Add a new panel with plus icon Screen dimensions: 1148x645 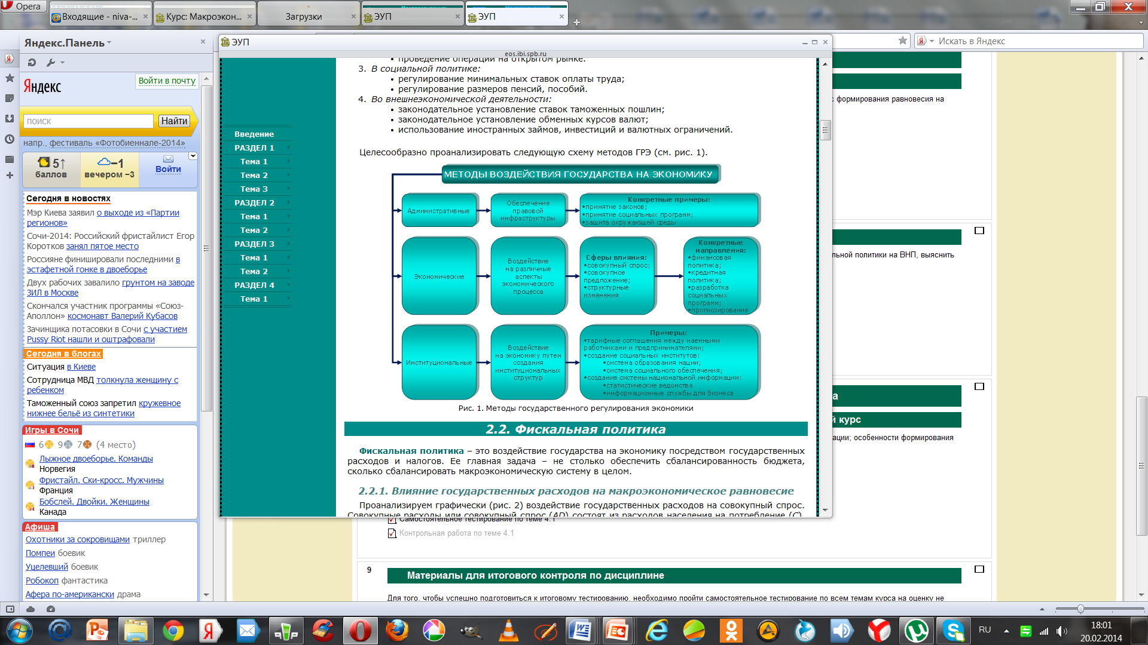click(x=10, y=175)
